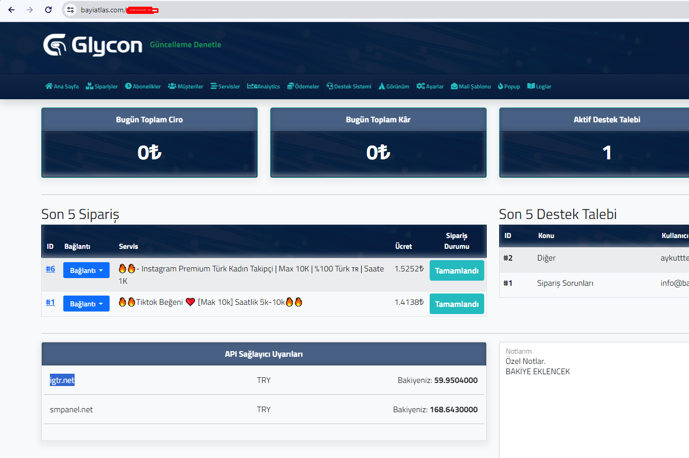Screen dimensions: 689x458
Task: Open Loglar menu item
Action: pyautogui.click(x=539, y=86)
